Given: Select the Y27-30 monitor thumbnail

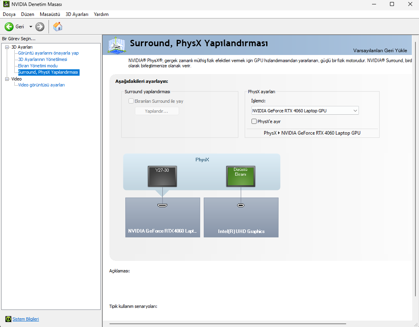Looking at the screenshot, I should coord(162,176).
